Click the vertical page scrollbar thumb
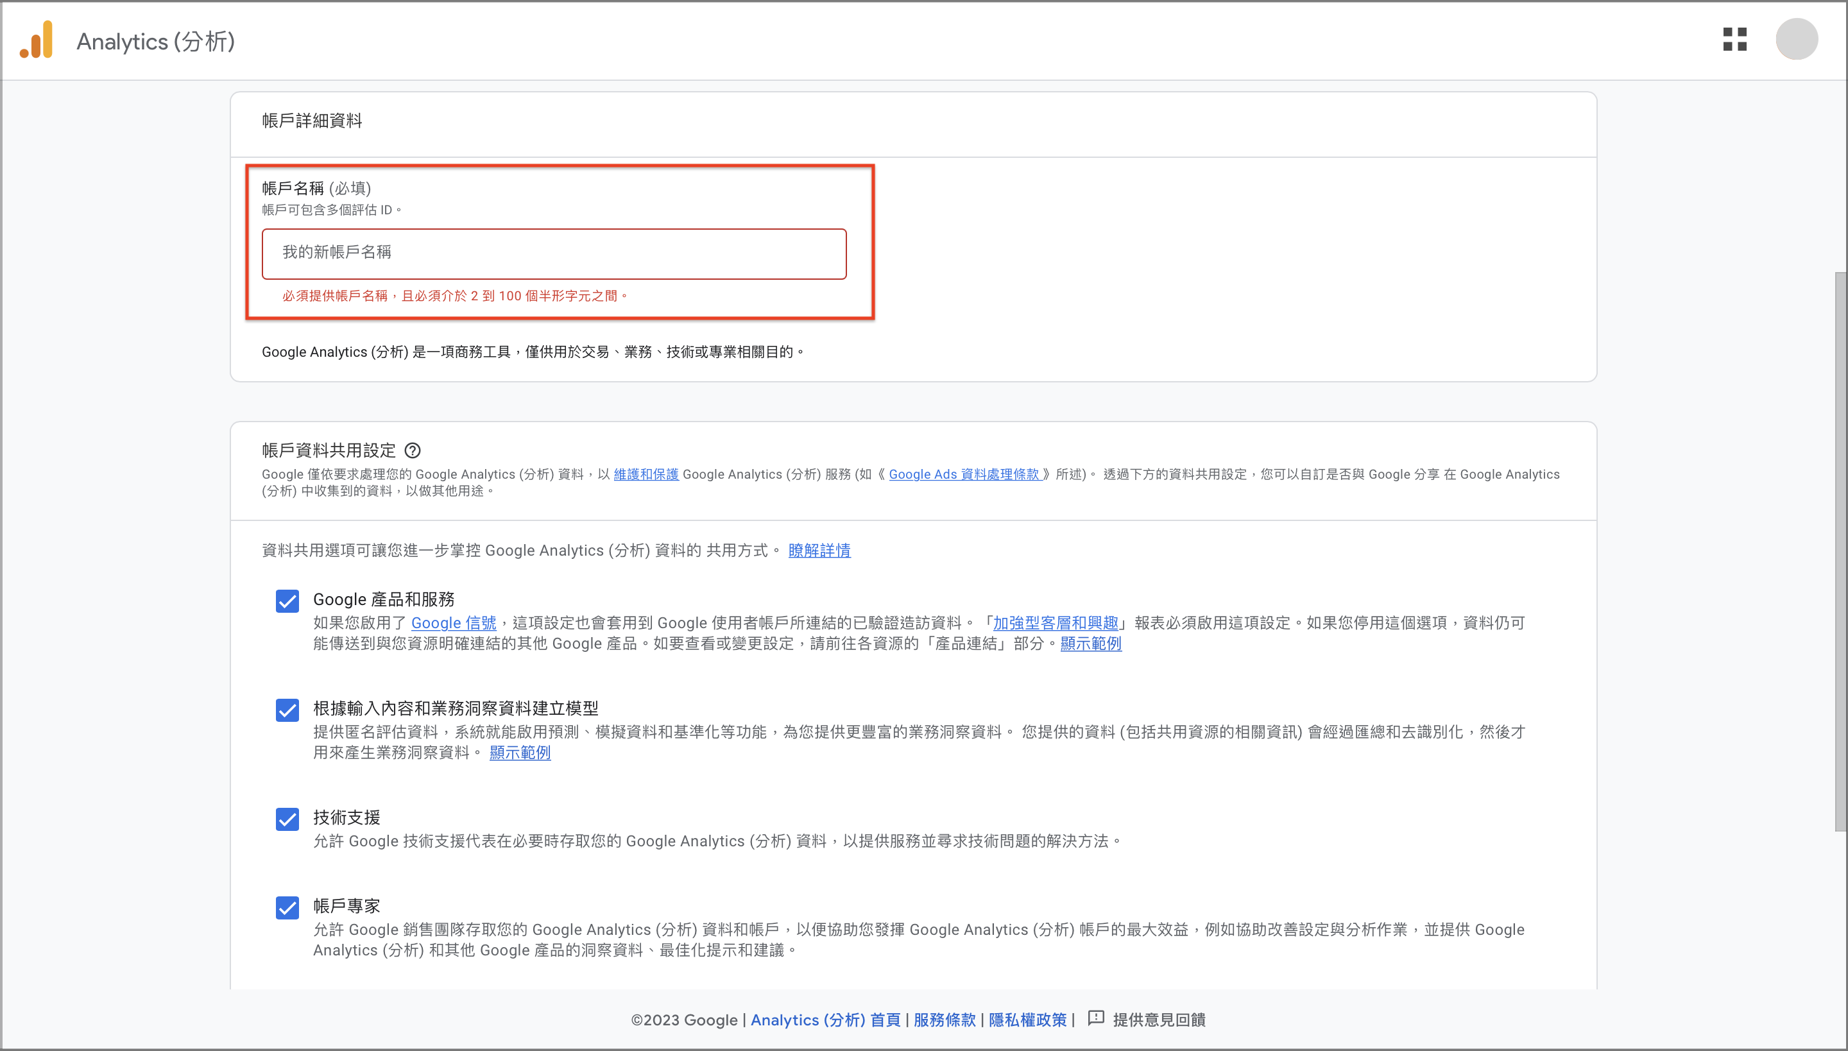This screenshot has width=1848, height=1051. click(x=1841, y=552)
